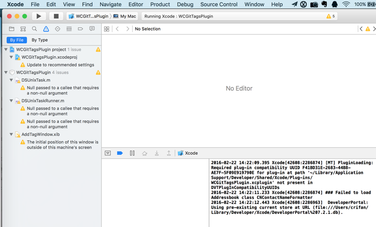Open the File menu
The width and height of the screenshot is (376, 227).
click(x=35, y=4)
